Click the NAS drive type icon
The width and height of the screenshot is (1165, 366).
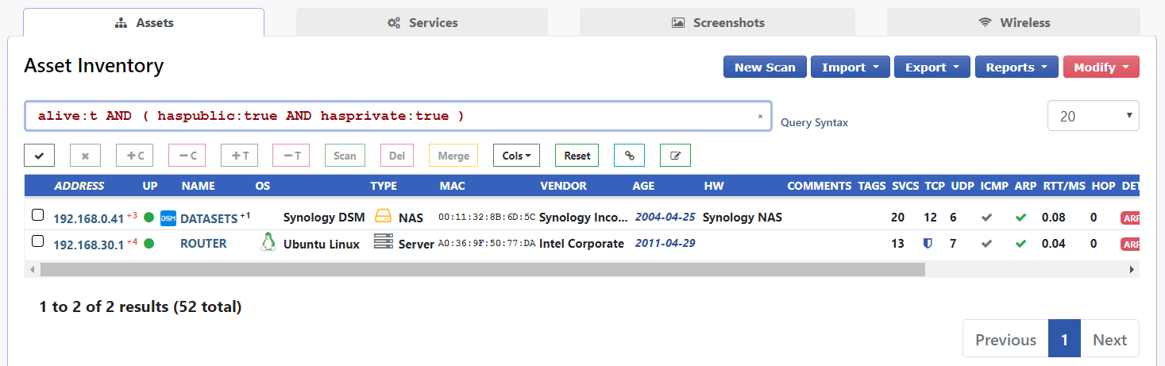coord(384,217)
